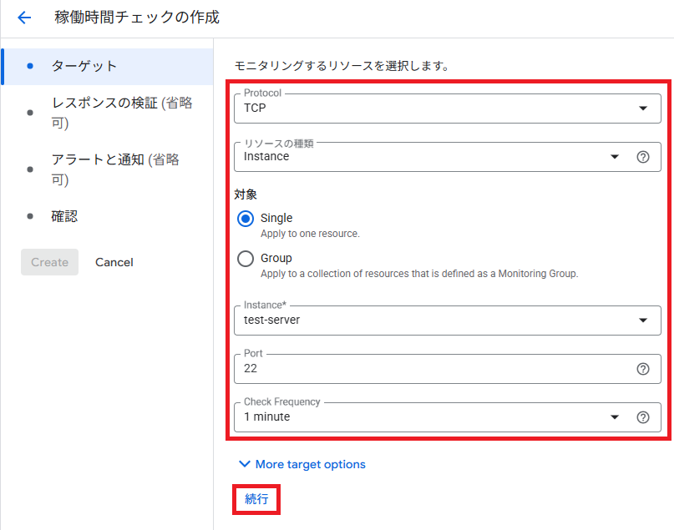Open the Check Frequency dropdown arrow
Screen dimensions: 674x530
click(x=615, y=417)
